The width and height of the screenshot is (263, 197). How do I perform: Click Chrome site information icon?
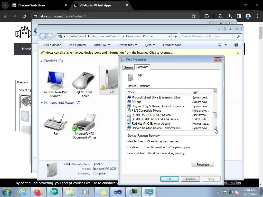pyautogui.click(x=35, y=16)
